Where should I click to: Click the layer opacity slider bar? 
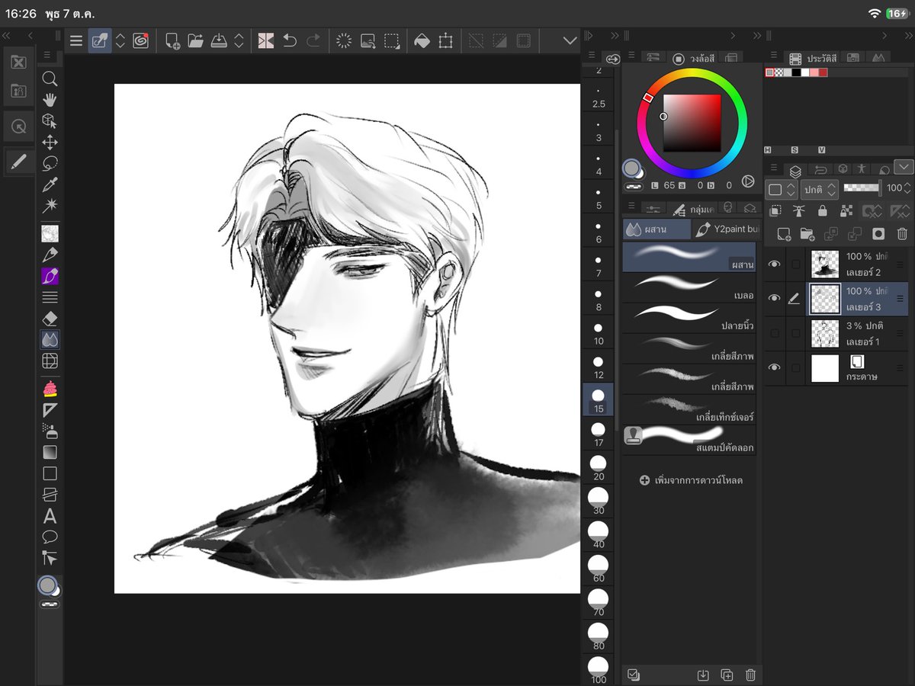pos(862,188)
